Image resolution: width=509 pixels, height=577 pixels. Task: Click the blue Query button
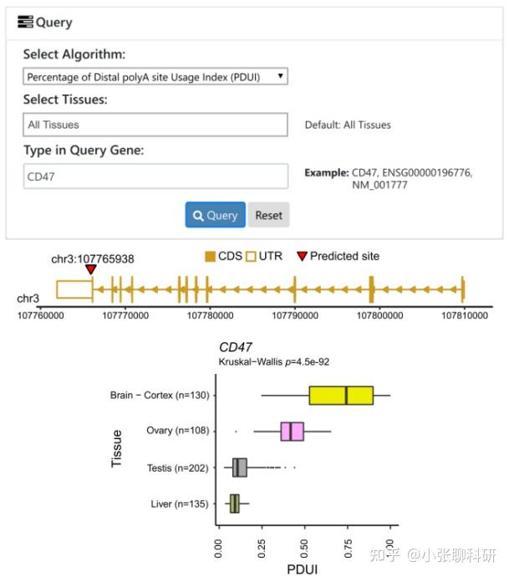215,215
